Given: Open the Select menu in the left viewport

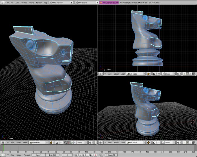Looking at the screenshot, I should (19, 142).
